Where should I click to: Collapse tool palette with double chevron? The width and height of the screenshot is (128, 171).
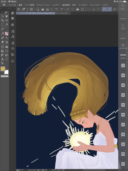(1, 8)
